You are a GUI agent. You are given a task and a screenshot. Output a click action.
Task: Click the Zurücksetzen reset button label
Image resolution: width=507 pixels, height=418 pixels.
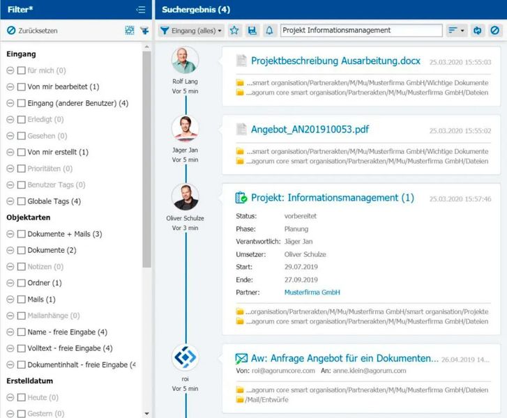click(38, 31)
